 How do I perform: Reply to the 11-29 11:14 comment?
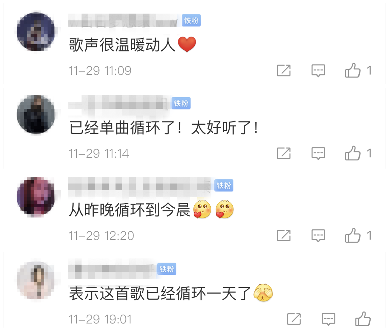point(318,153)
